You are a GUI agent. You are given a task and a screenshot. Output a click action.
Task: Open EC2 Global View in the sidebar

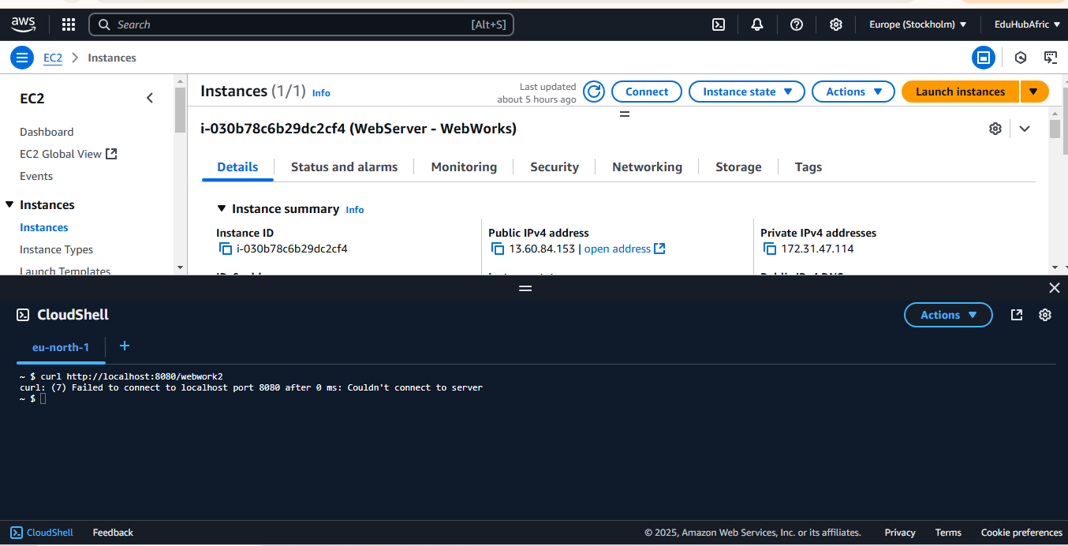(x=68, y=154)
